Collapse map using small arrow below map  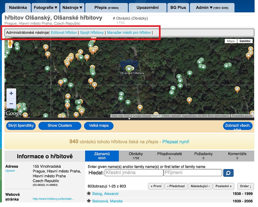129,119
